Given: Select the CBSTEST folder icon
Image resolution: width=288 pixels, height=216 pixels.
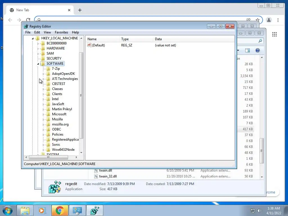Looking at the screenshot, I should [48, 84].
